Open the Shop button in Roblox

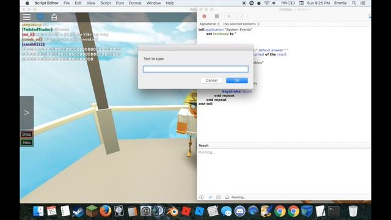click(26, 134)
